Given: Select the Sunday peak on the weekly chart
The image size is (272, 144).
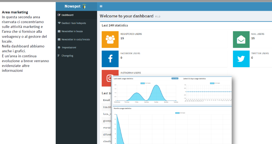Looking at the screenshot, I should pos(156,85).
